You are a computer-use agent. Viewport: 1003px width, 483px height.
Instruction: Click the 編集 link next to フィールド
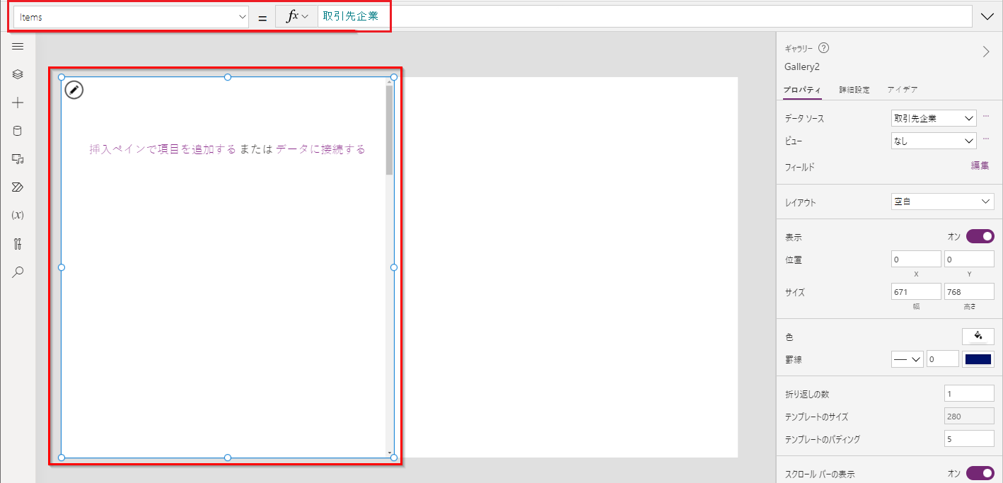pyautogui.click(x=980, y=165)
